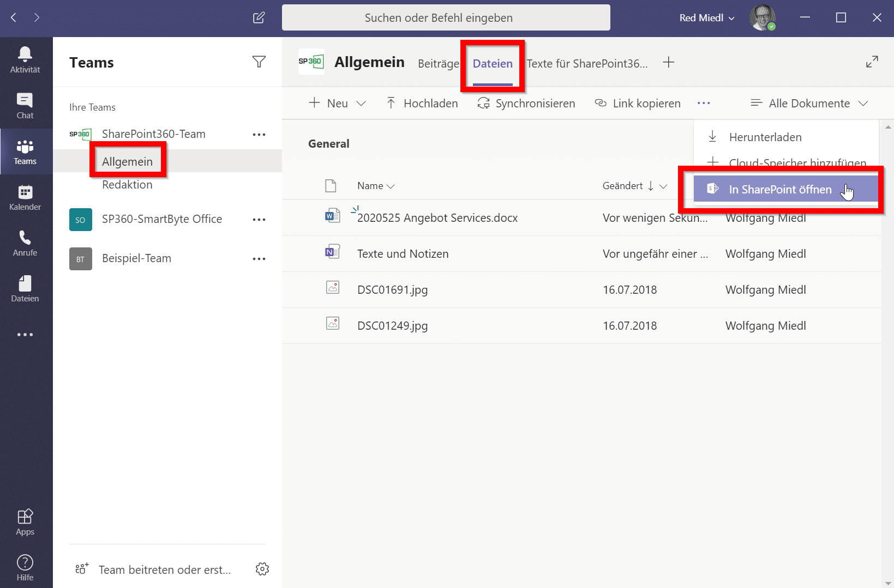
Task: Open the Geändert column dropdown
Action: pyautogui.click(x=663, y=186)
